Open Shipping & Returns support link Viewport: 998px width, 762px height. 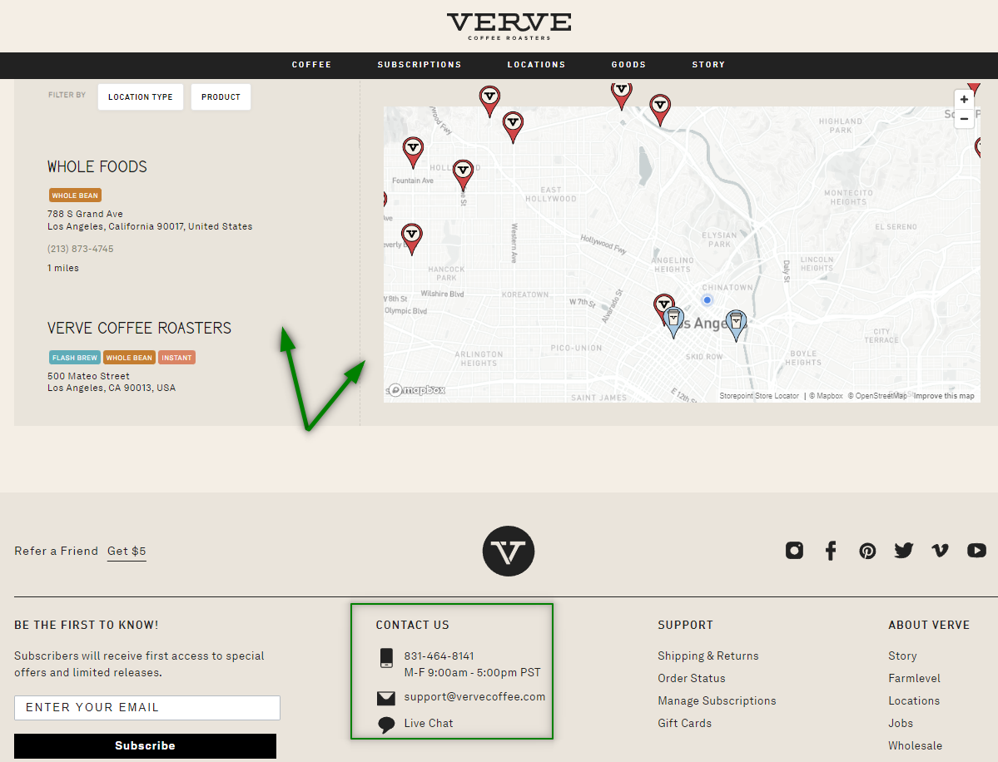pos(708,656)
